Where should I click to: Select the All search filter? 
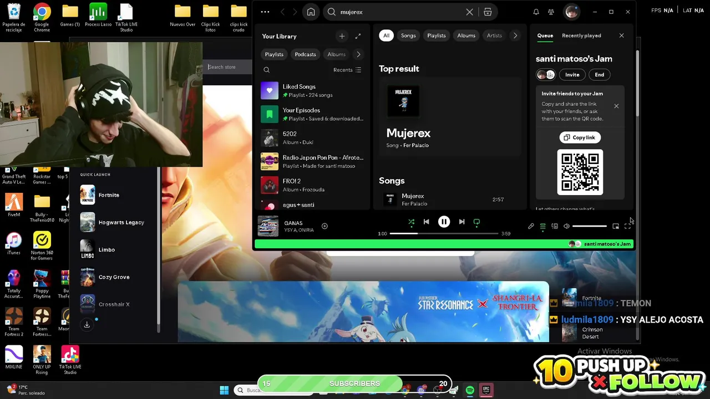tap(386, 35)
